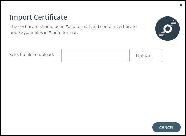Click the Import Certificate heading
This screenshot has width=186, height=136.
point(39,17)
